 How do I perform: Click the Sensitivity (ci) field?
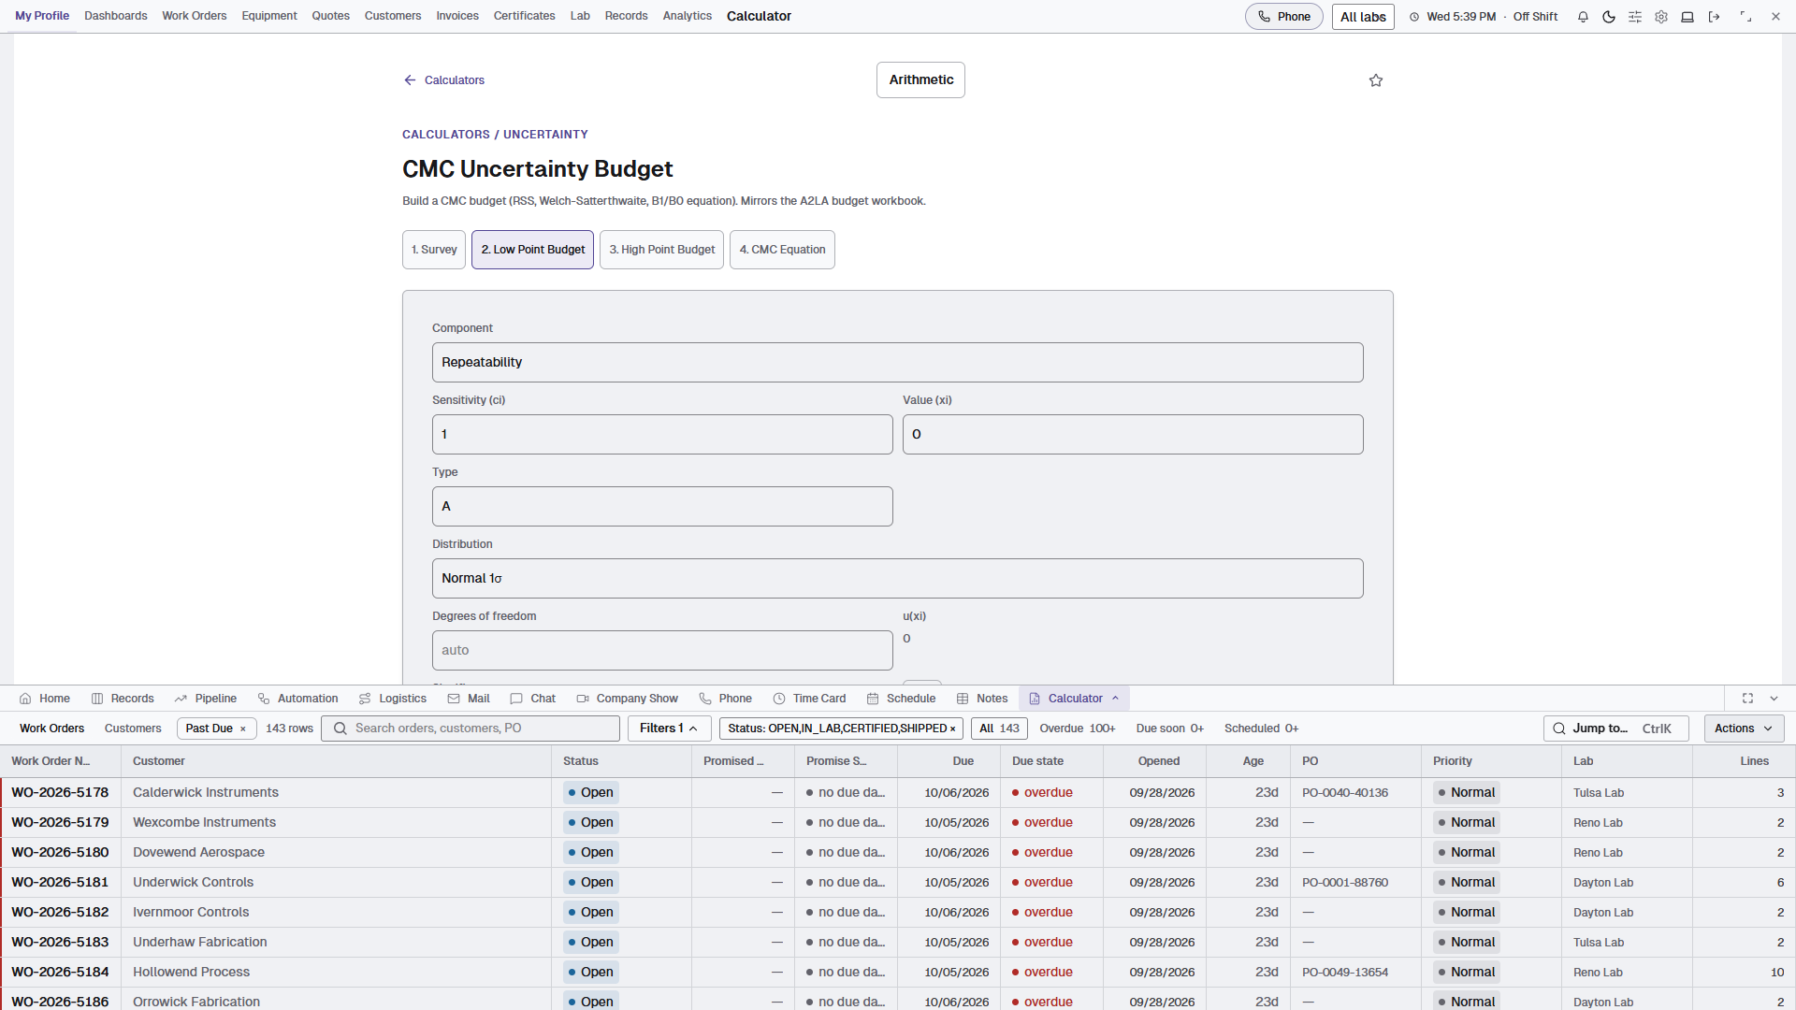(x=662, y=435)
